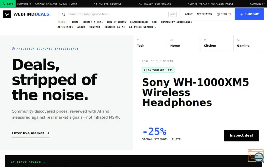Click 'Deal of the moment' label

157,61
